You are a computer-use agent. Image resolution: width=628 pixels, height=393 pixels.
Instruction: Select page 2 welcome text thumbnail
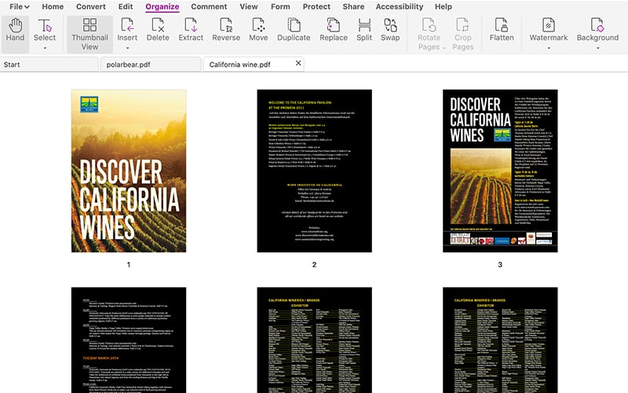[315, 171]
